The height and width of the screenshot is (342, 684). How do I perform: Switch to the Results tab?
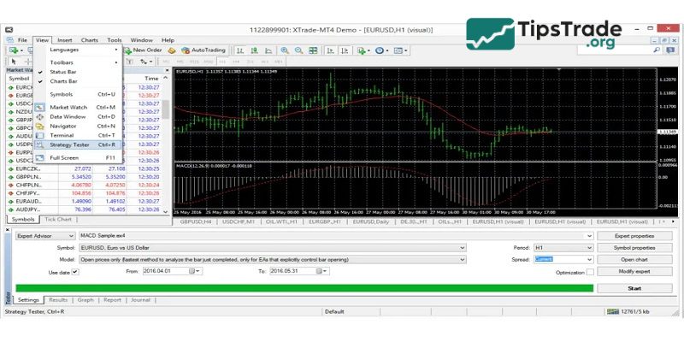[x=58, y=300]
